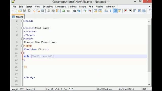The width and height of the screenshot is (162, 91).
Task: Click the scrollbar up arrow
Action: pyautogui.click(x=149, y=21)
